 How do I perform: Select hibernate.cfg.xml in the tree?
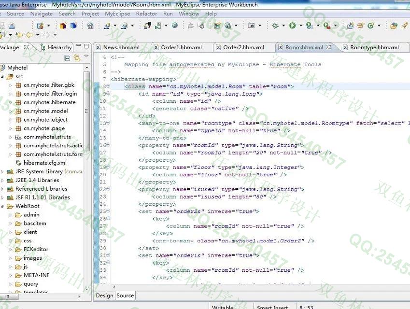(45, 163)
